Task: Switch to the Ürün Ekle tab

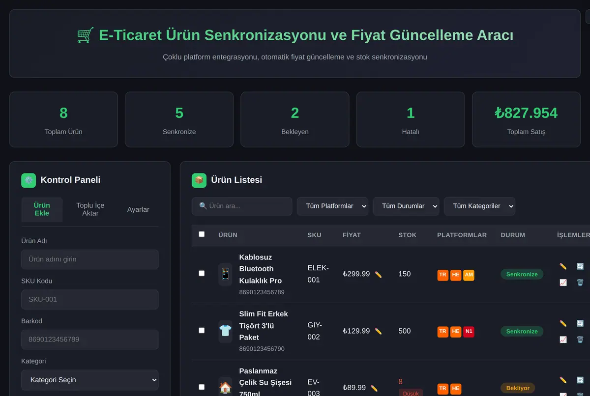Action: [x=42, y=209]
